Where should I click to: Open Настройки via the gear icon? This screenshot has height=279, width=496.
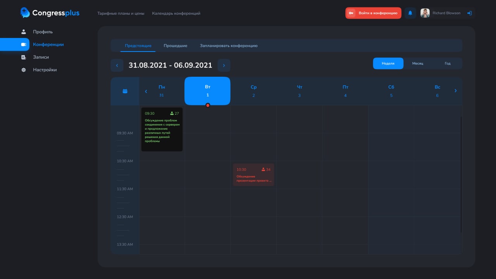24,70
